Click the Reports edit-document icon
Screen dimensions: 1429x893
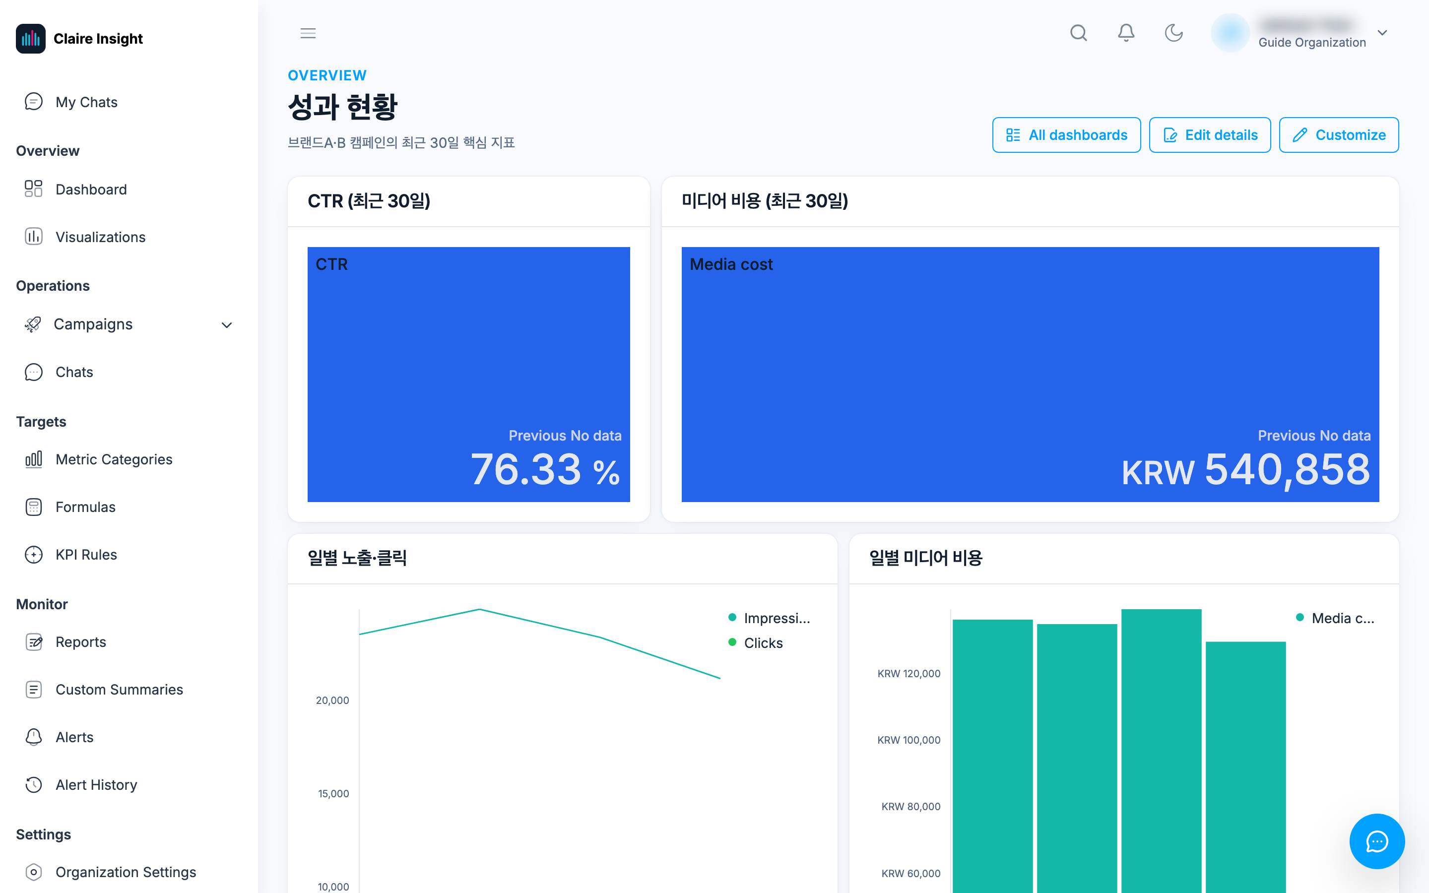(x=34, y=642)
